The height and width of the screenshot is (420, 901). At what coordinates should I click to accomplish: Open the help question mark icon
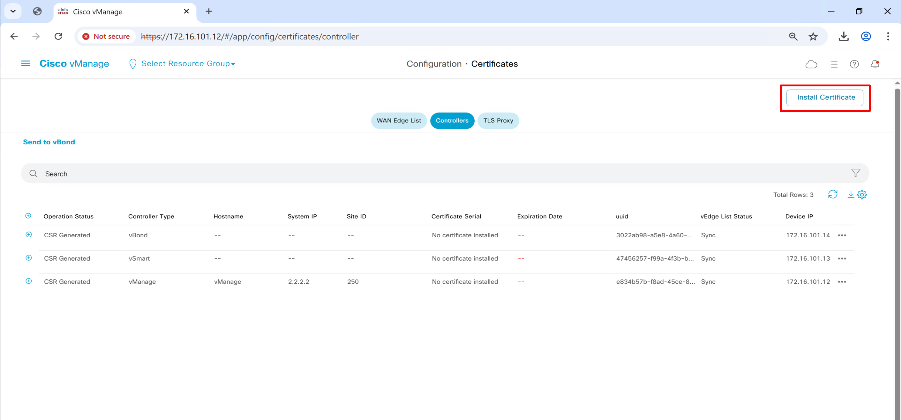(854, 64)
